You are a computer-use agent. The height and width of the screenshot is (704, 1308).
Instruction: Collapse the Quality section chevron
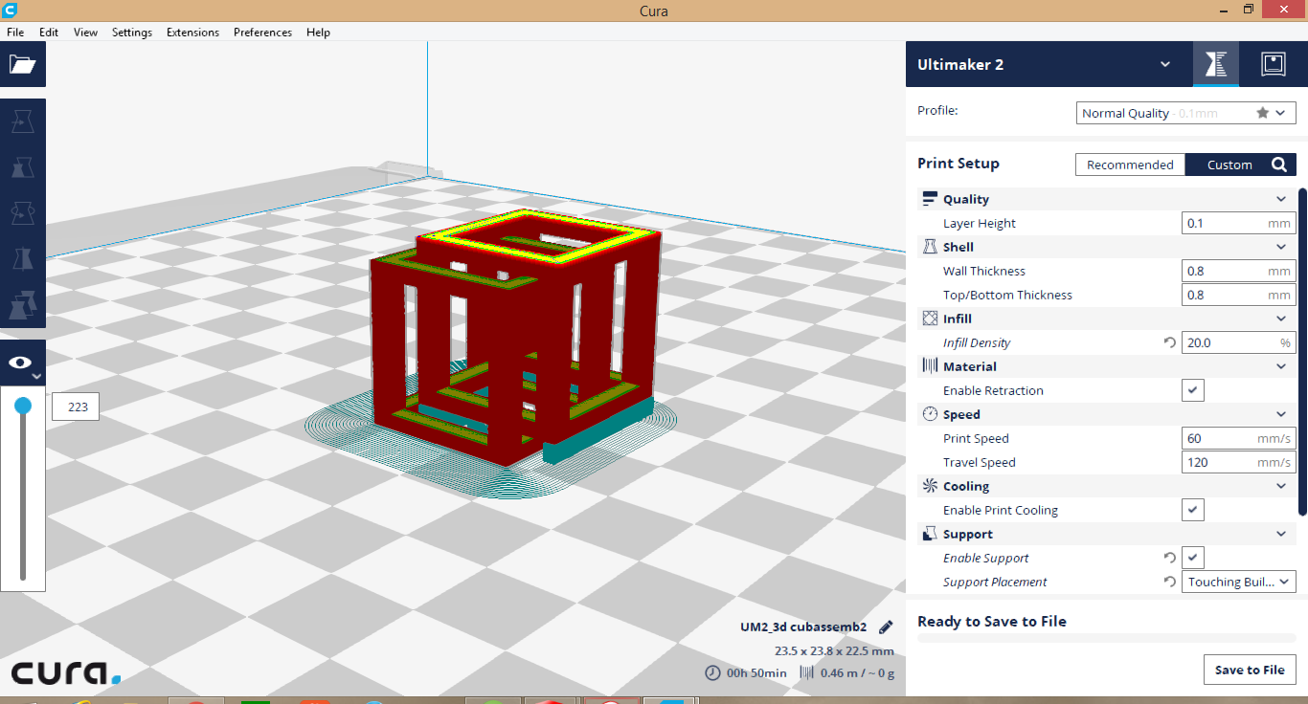(1281, 199)
